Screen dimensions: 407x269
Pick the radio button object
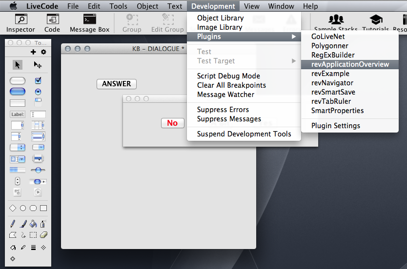point(38,92)
